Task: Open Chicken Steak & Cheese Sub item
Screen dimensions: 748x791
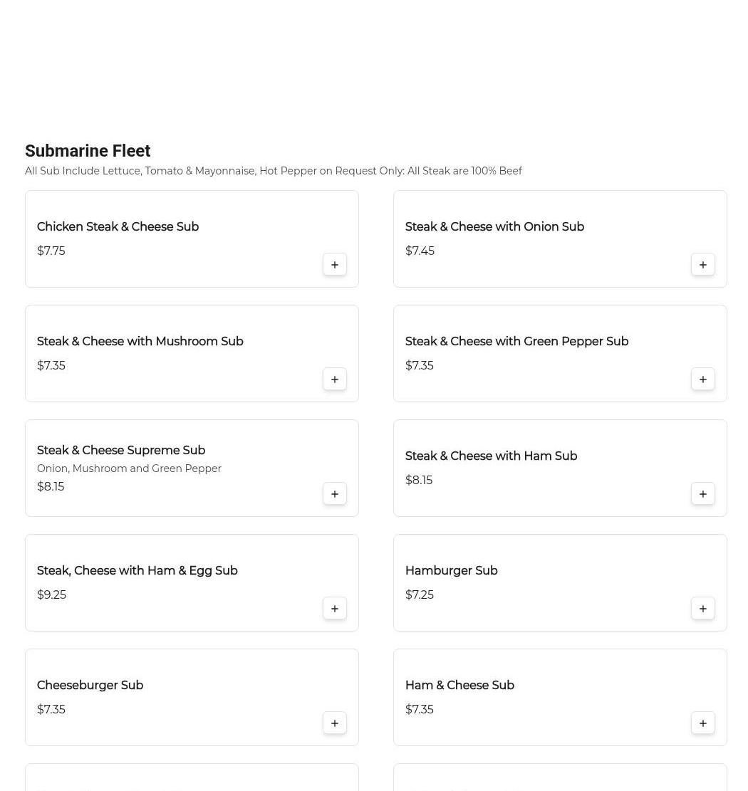Action: point(118,227)
